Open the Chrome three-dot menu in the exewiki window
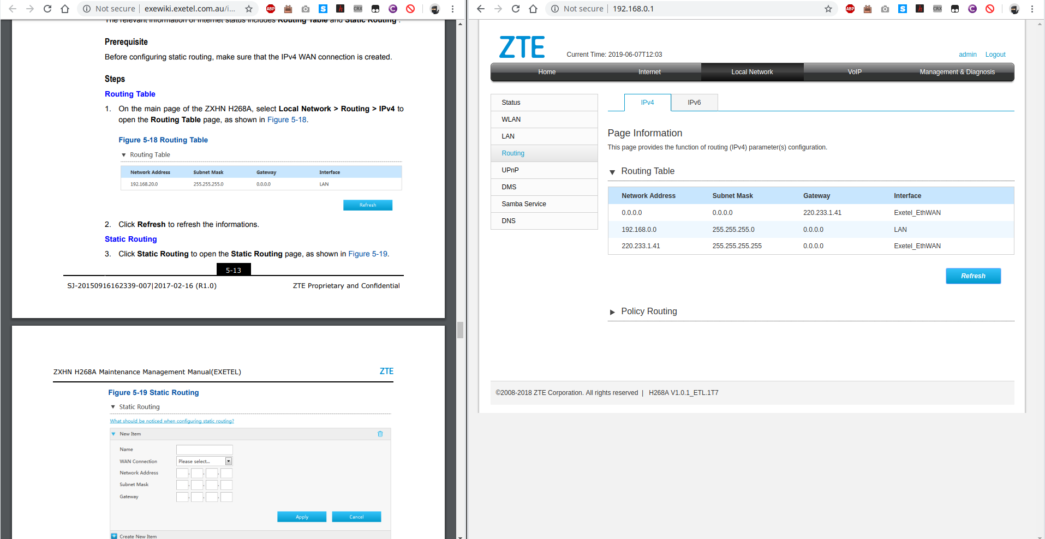 click(x=452, y=9)
